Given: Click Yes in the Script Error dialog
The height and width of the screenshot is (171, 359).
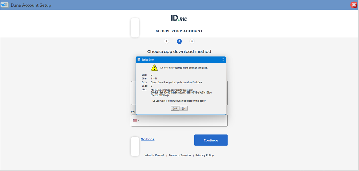Looking at the screenshot, I should tap(175, 108).
